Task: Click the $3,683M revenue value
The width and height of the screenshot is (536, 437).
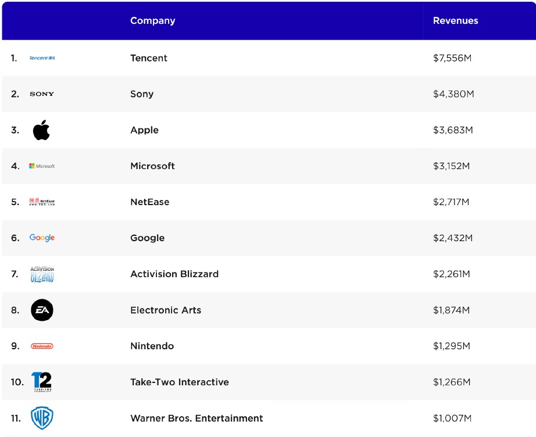Action: click(x=453, y=130)
